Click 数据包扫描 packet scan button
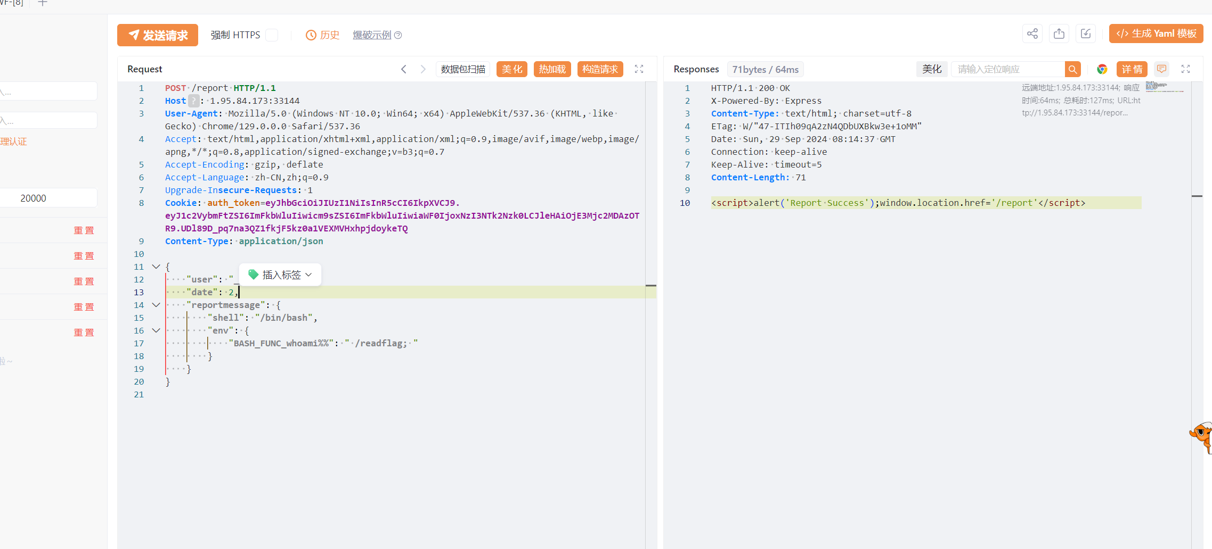 pos(463,69)
